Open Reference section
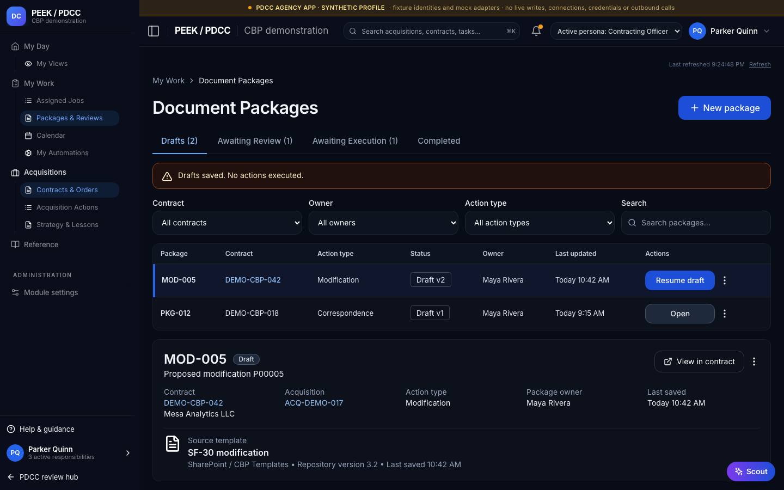Viewport: 784px width, 490px height. click(41, 244)
